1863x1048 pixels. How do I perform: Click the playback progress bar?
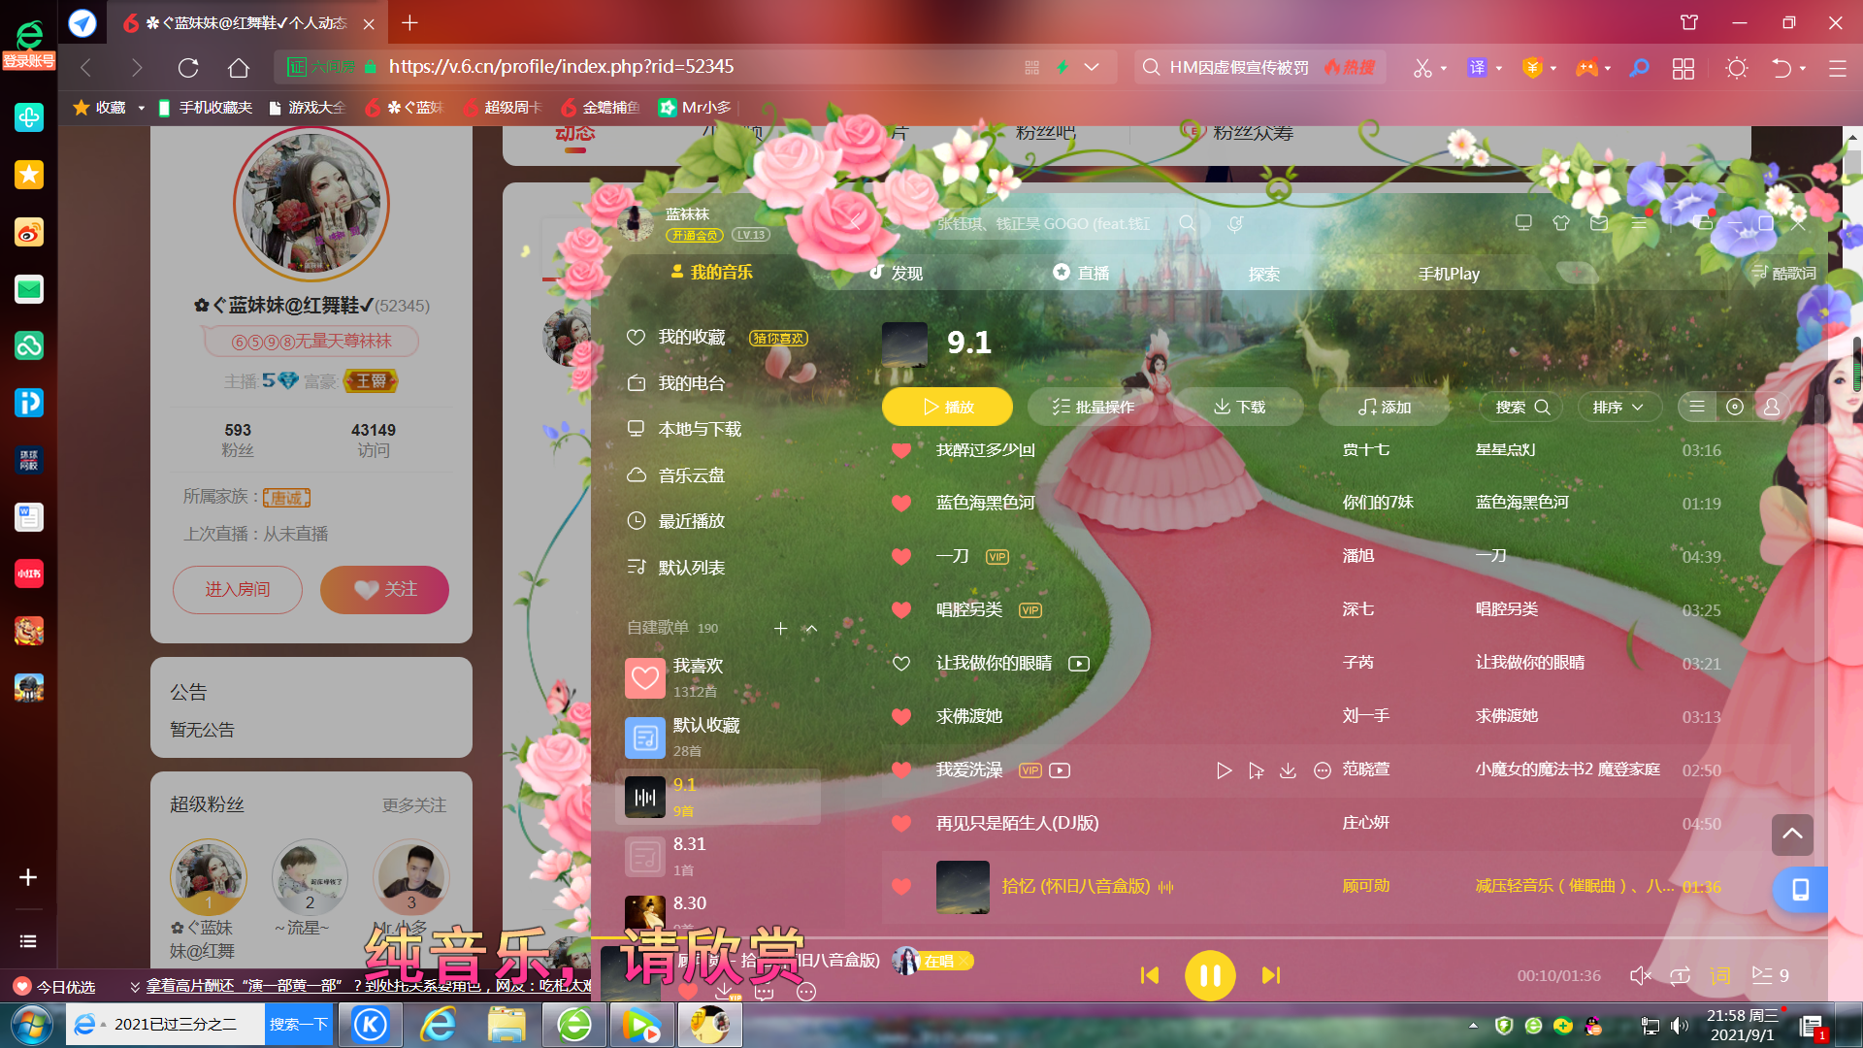pyautogui.click(x=1209, y=938)
